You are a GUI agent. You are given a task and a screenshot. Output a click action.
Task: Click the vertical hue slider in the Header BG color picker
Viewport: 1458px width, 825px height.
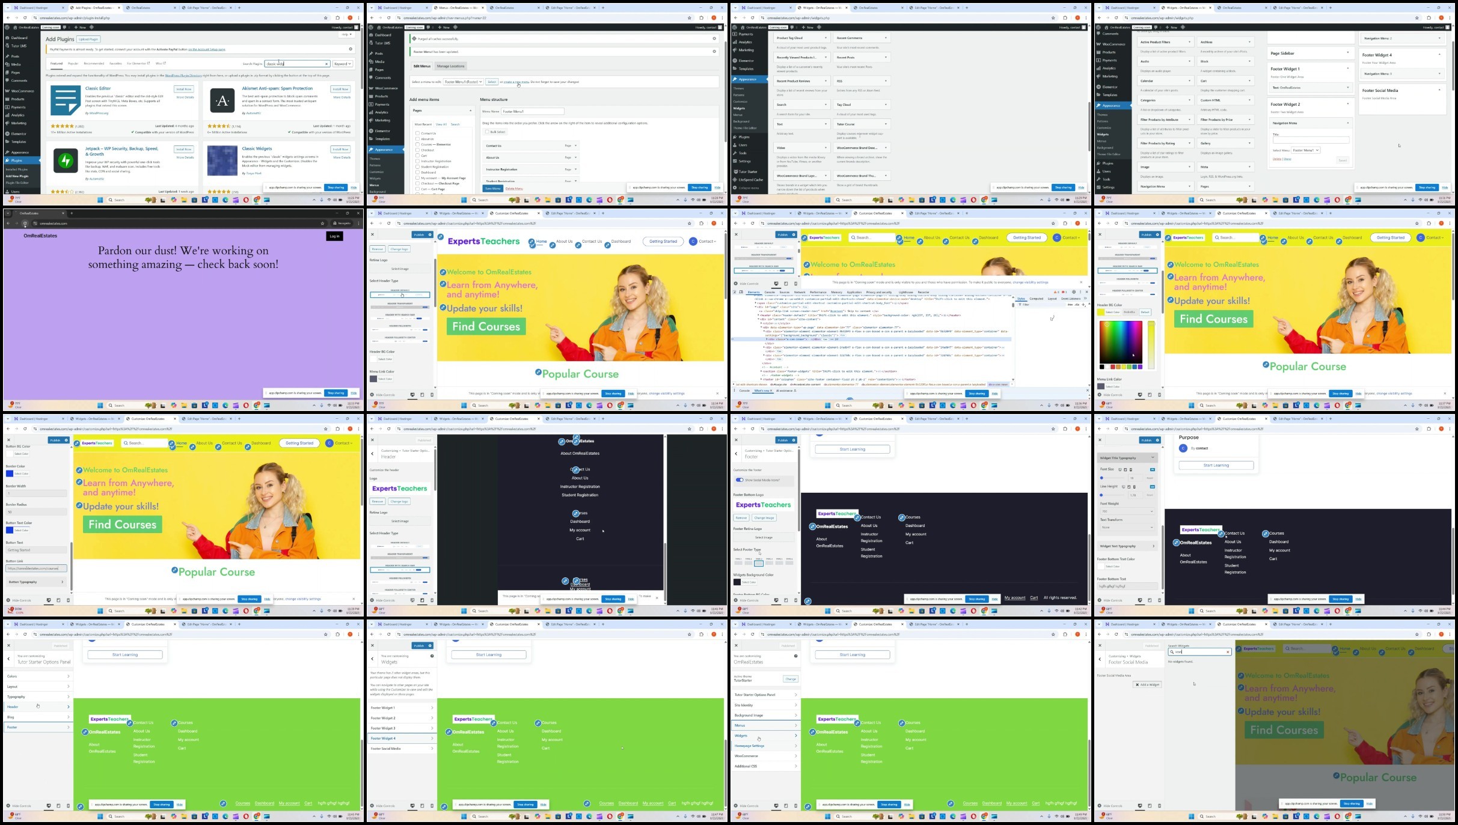(x=1151, y=345)
